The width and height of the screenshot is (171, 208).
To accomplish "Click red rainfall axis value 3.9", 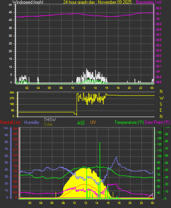I will (15, 129).
